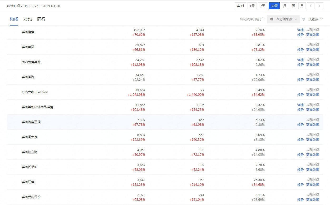Select the 构成 tab
The height and width of the screenshot is (205, 330).
[x=14, y=19]
